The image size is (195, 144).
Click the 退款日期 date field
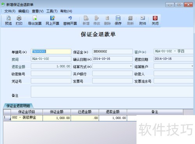pyautogui.click(x=174, y=59)
